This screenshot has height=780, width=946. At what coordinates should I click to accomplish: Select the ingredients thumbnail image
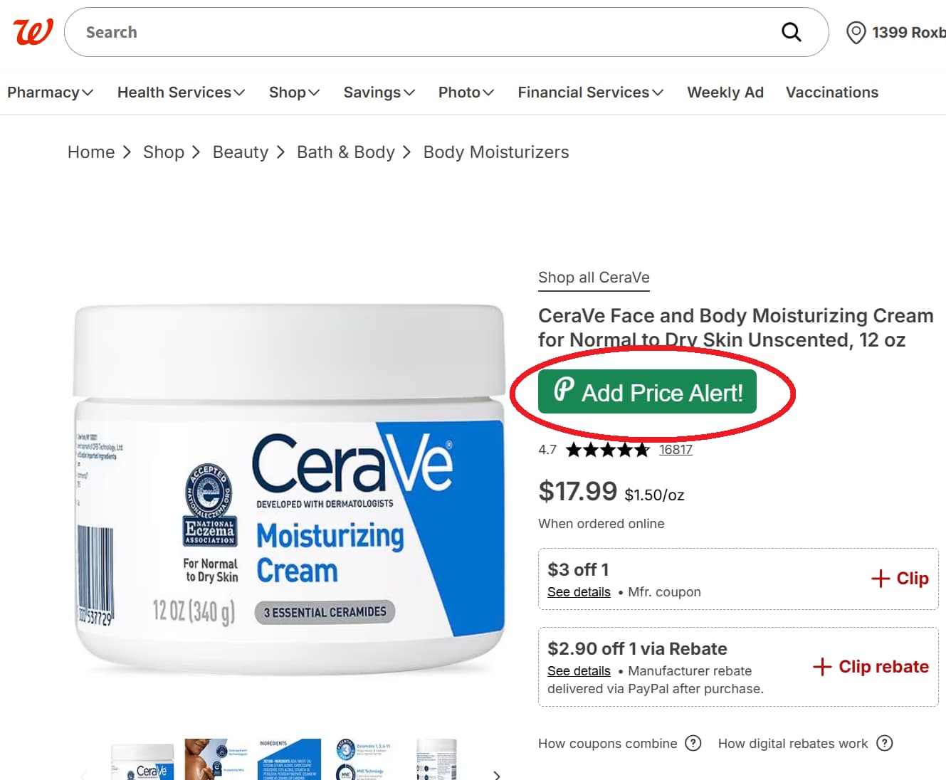[x=289, y=758]
